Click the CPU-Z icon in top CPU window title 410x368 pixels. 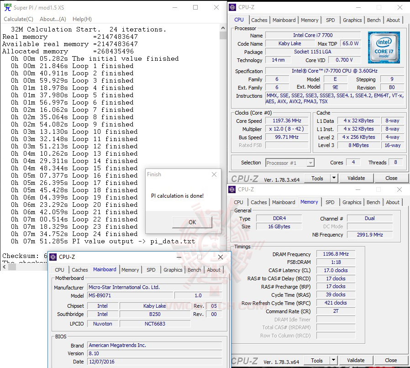[x=232, y=7]
